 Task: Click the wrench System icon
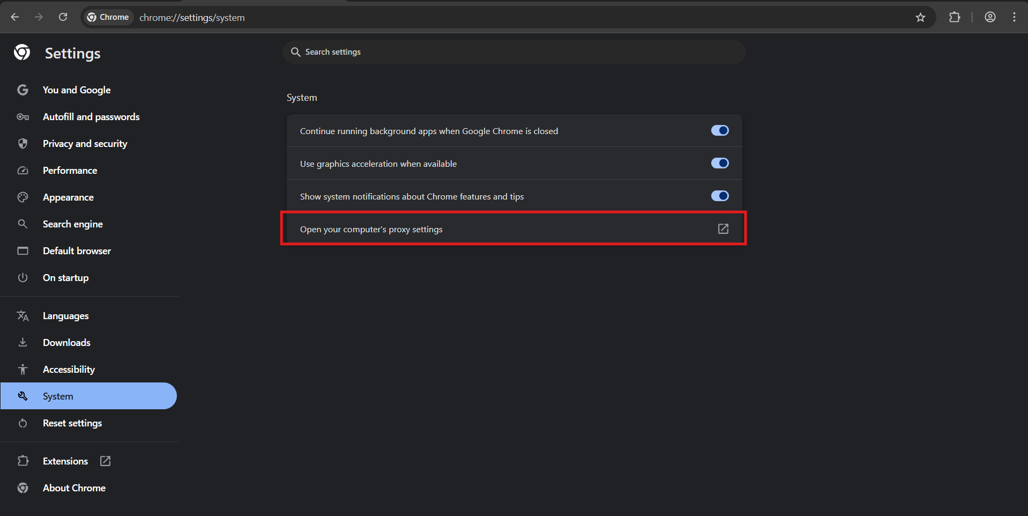pyautogui.click(x=23, y=396)
